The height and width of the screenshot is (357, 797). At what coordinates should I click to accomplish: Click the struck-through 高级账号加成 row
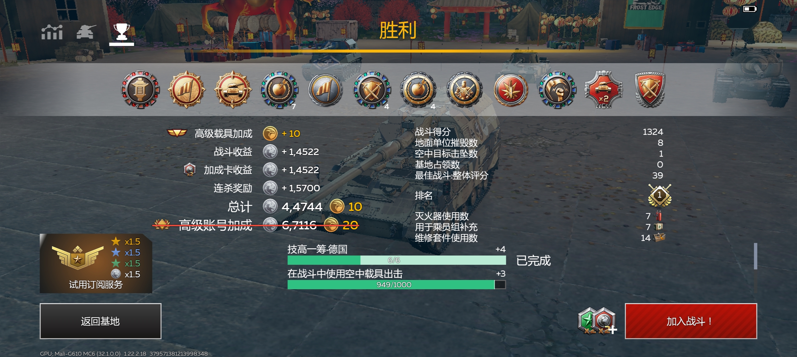[256, 225]
